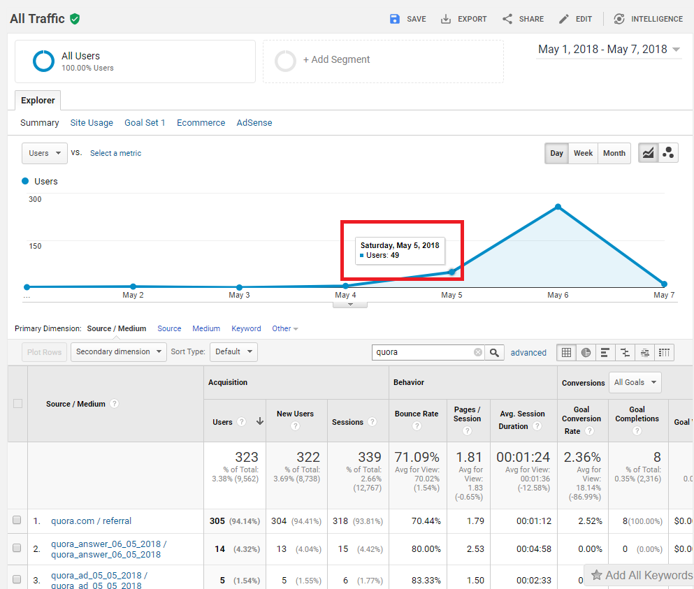694x589 pixels.
Task: Click help icon beside Source / Medium
Action: click(114, 404)
